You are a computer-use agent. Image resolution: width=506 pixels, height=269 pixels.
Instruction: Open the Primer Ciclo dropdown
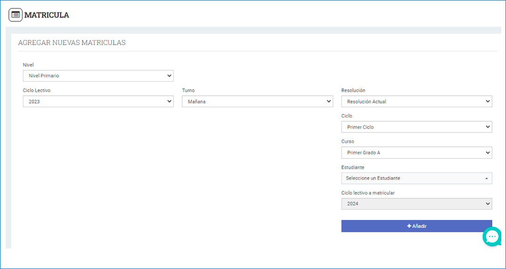(417, 127)
